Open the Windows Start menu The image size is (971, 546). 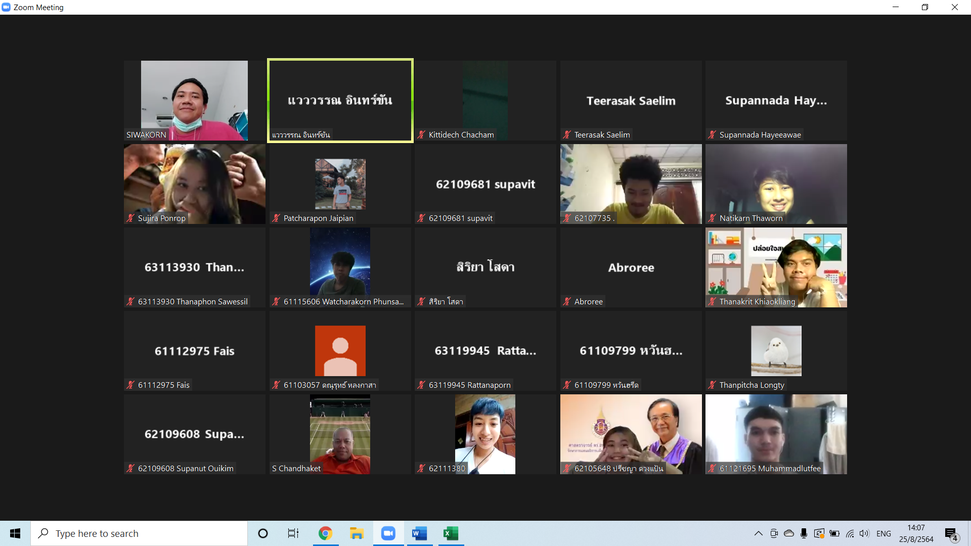click(15, 533)
